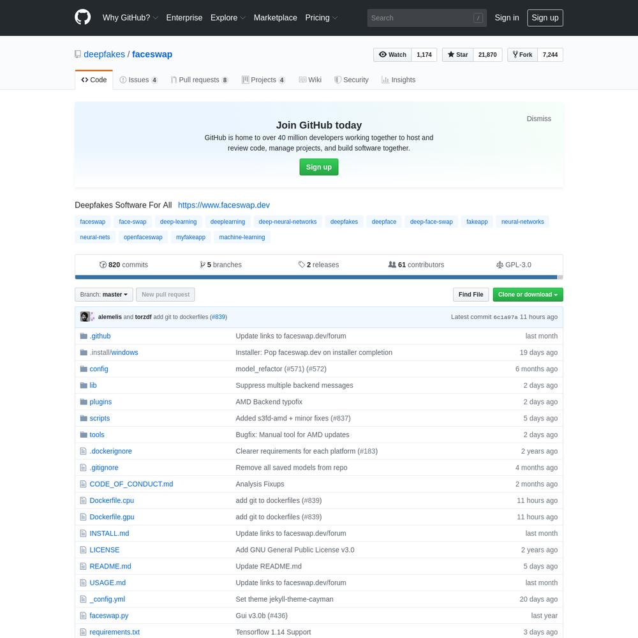Open the Wiki tab
638x638 pixels.
tap(311, 80)
